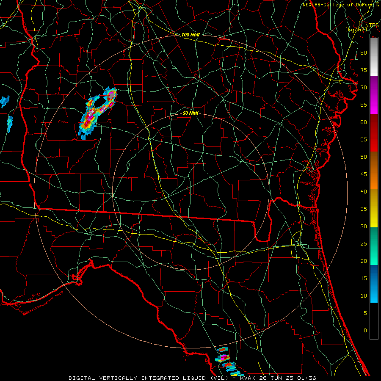Click the 60 value on the color scale
Viewport: 381px width, 381px height.
(x=364, y=122)
